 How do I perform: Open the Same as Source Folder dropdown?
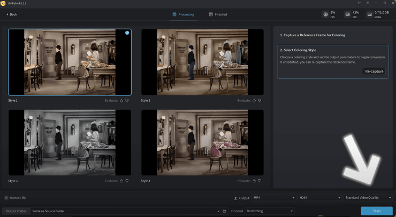pyautogui.click(x=126, y=211)
